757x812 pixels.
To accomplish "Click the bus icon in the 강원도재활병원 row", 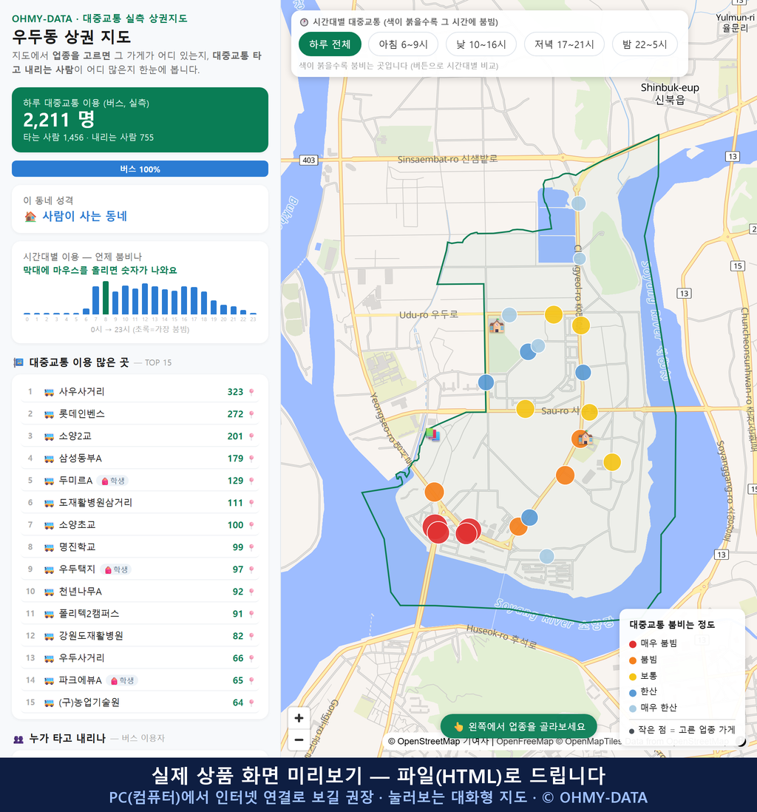I will [x=50, y=637].
